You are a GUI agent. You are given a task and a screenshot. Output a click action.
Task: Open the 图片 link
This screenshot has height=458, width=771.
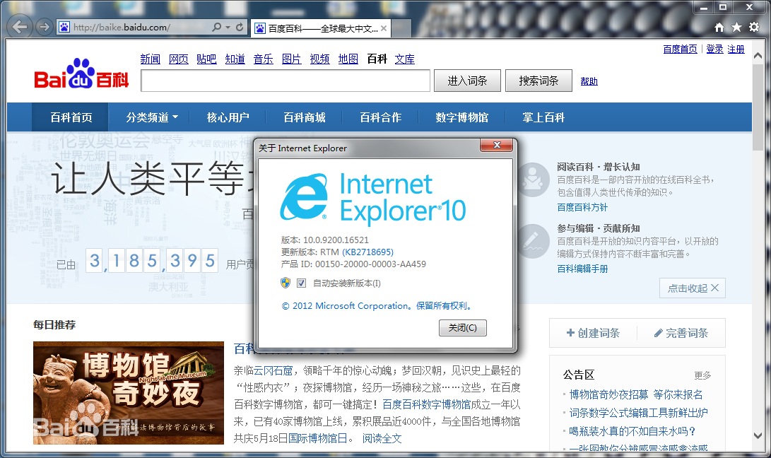click(292, 59)
